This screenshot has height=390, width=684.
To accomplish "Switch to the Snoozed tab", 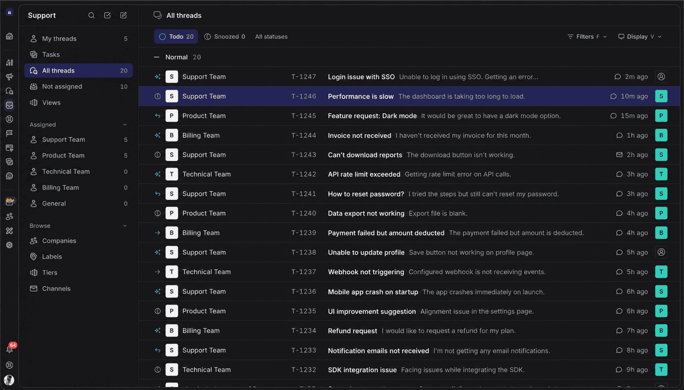I will (x=224, y=37).
